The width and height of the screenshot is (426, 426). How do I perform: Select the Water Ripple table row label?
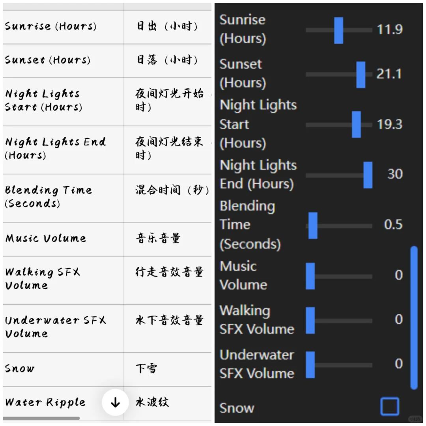(45, 403)
